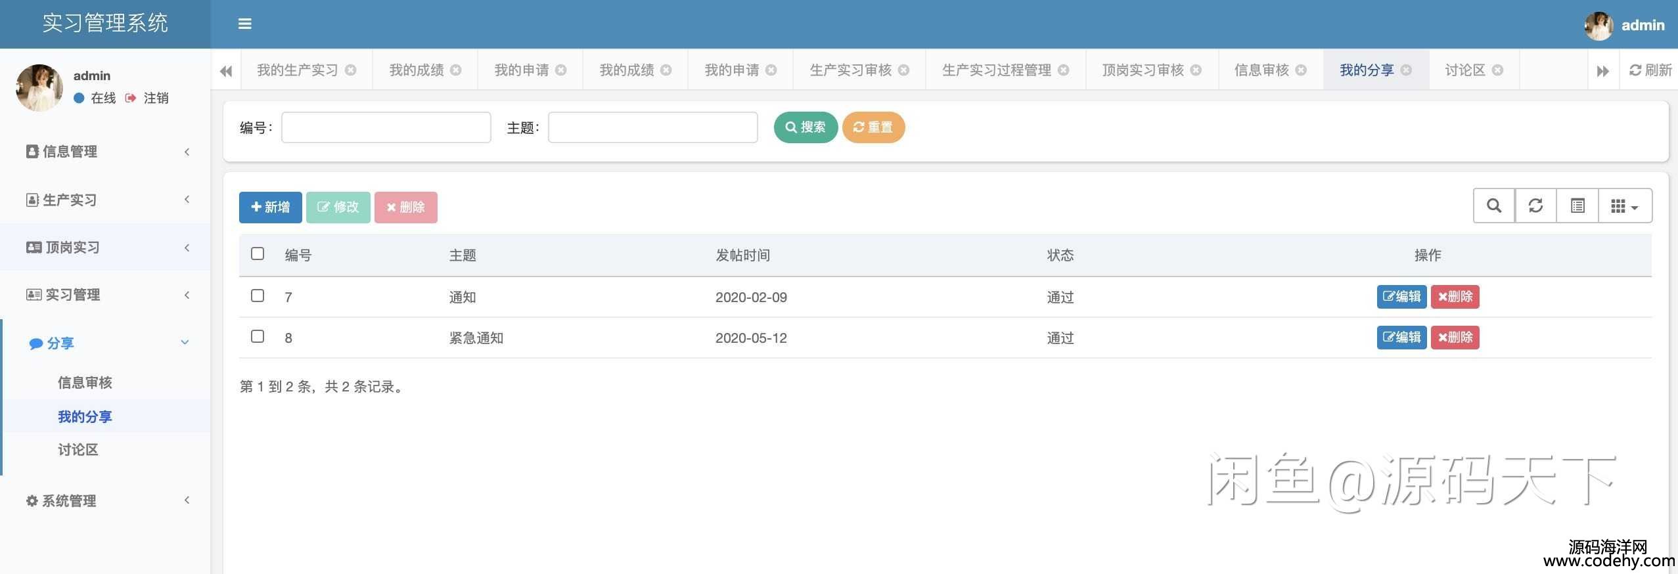Expand the 系统管理 sidebar menu
This screenshot has width=1678, height=574.
tap(105, 500)
